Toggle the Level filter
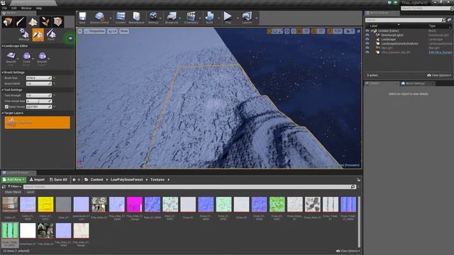 (30, 192)
